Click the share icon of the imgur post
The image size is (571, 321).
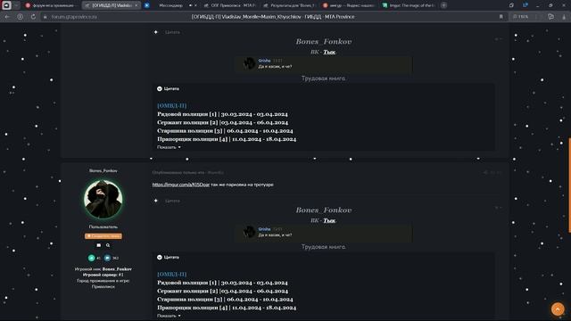pyautogui.click(x=485, y=172)
